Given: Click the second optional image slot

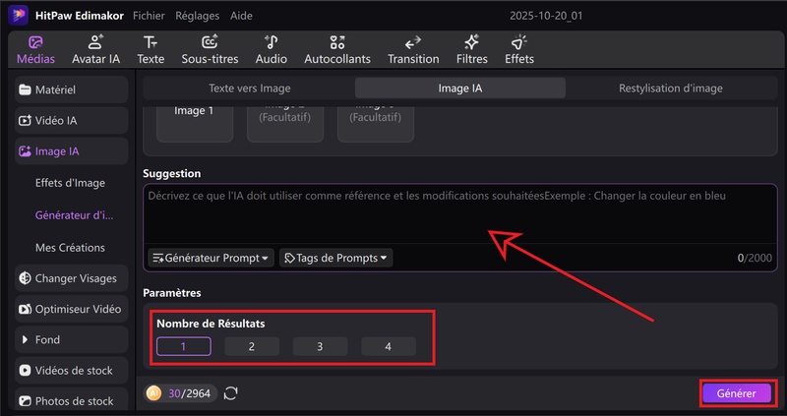Looking at the screenshot, I should pyautogui.click(x=285, y=124).
